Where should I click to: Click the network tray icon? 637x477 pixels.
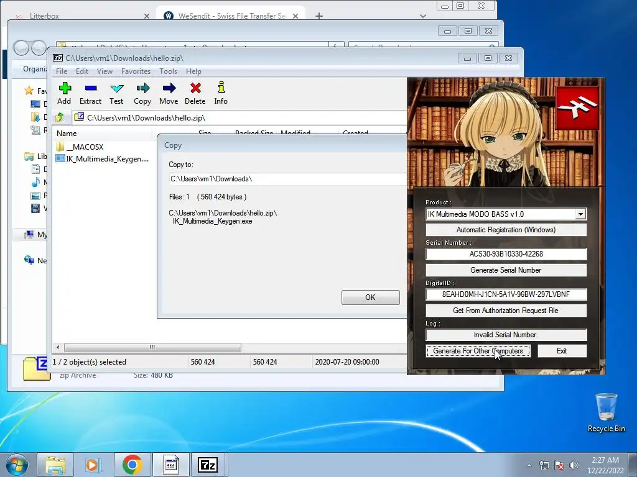point(544,465)
